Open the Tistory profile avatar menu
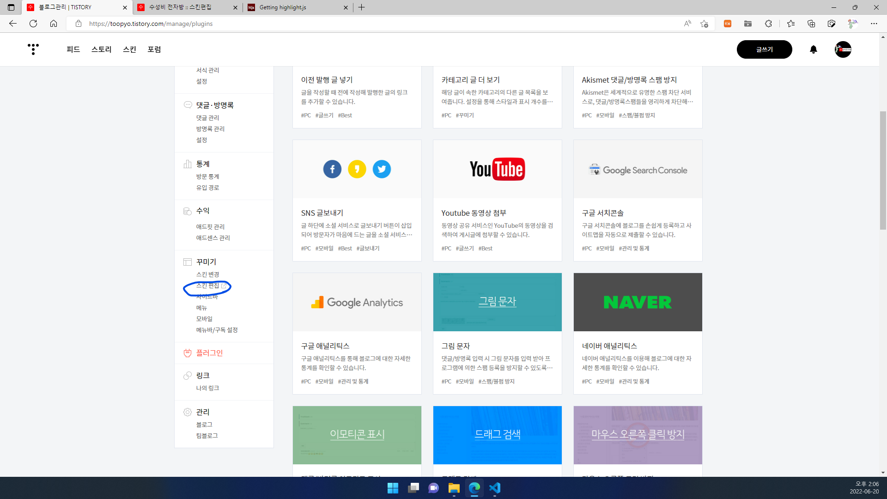The width and height of the screenshot is (887, 499). [843, 49]
